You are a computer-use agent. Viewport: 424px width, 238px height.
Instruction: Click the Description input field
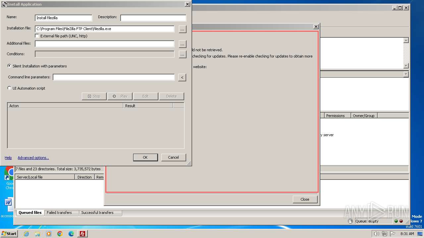153,18
